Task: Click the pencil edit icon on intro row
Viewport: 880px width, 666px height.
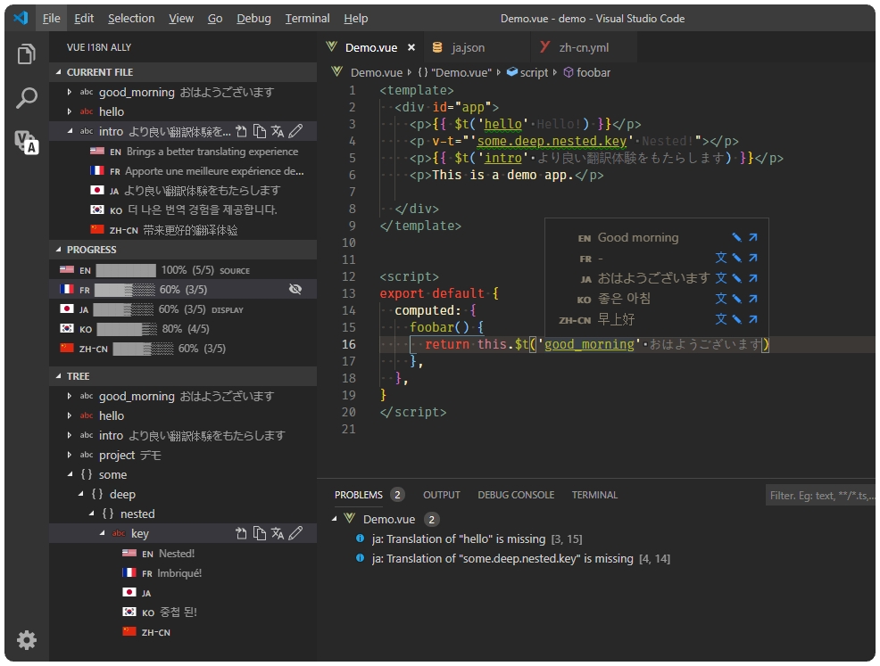Action: pos(296,132)
